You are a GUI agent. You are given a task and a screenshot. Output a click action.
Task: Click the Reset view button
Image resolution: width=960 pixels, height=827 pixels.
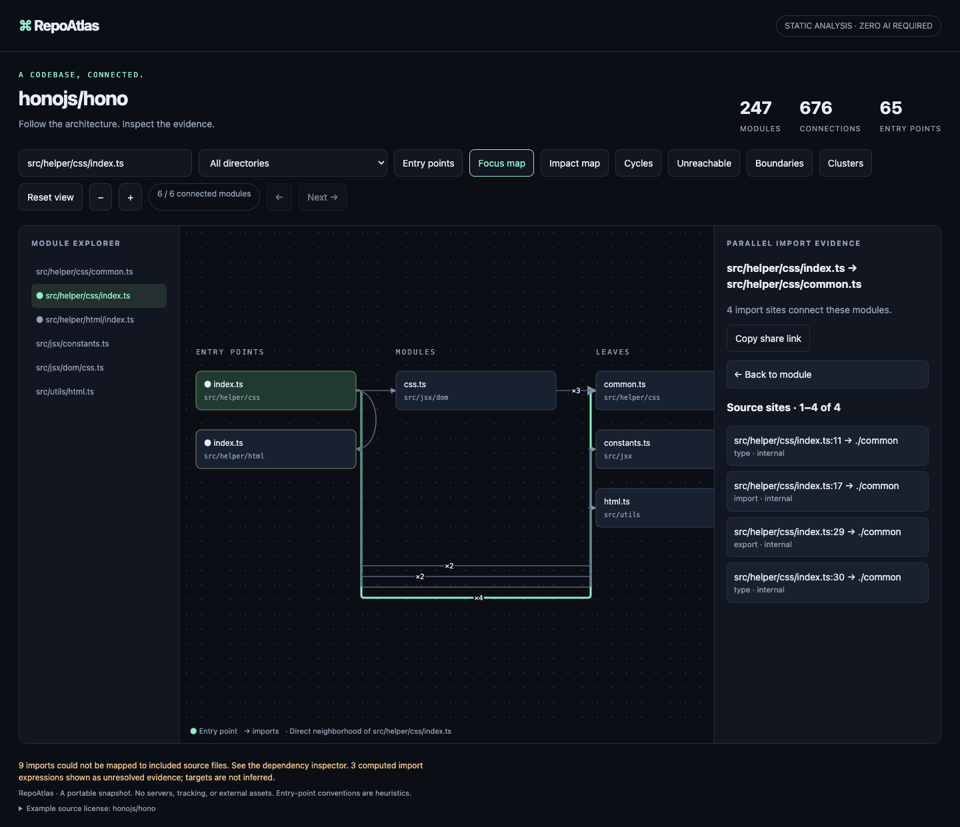tap(51, 197)
